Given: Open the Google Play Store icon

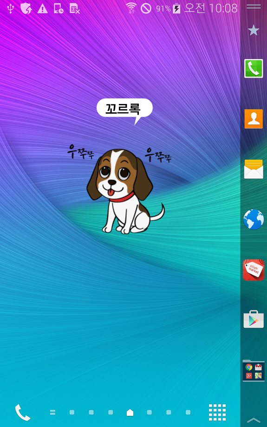Looking at the screenshot, I should (x=254, y=319).
